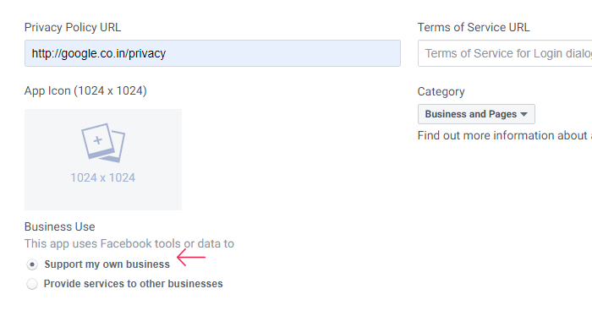Viewport: 592px width, 316px height.
Task: Click the App Icon (1024 x 1024) label
Action: [85, 91]
